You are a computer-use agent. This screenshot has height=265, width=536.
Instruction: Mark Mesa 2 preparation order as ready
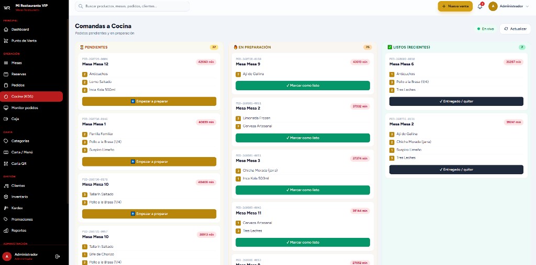[303, 138]
